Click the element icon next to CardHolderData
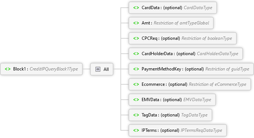Screen dimensions: 254x138 tap(136, 54)
